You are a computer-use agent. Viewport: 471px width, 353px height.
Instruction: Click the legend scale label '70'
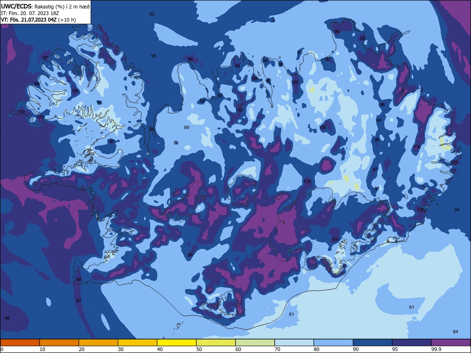click(x=277, y=349)
